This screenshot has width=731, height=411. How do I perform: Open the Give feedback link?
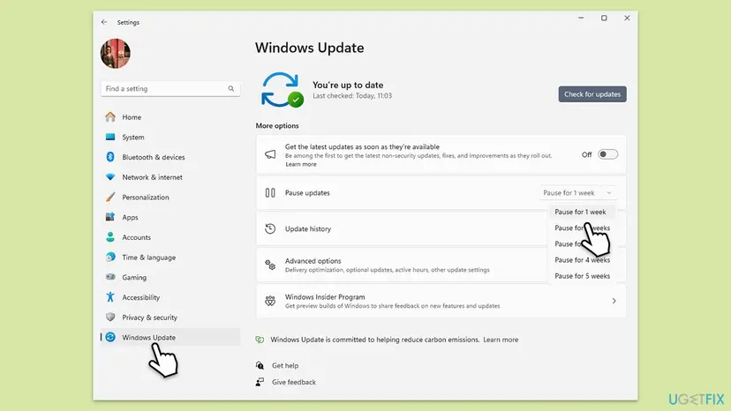[294, 382]
